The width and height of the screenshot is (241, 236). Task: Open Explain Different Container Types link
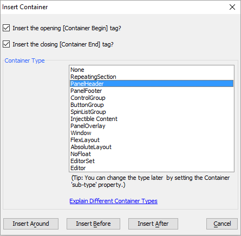click(113, 201)
